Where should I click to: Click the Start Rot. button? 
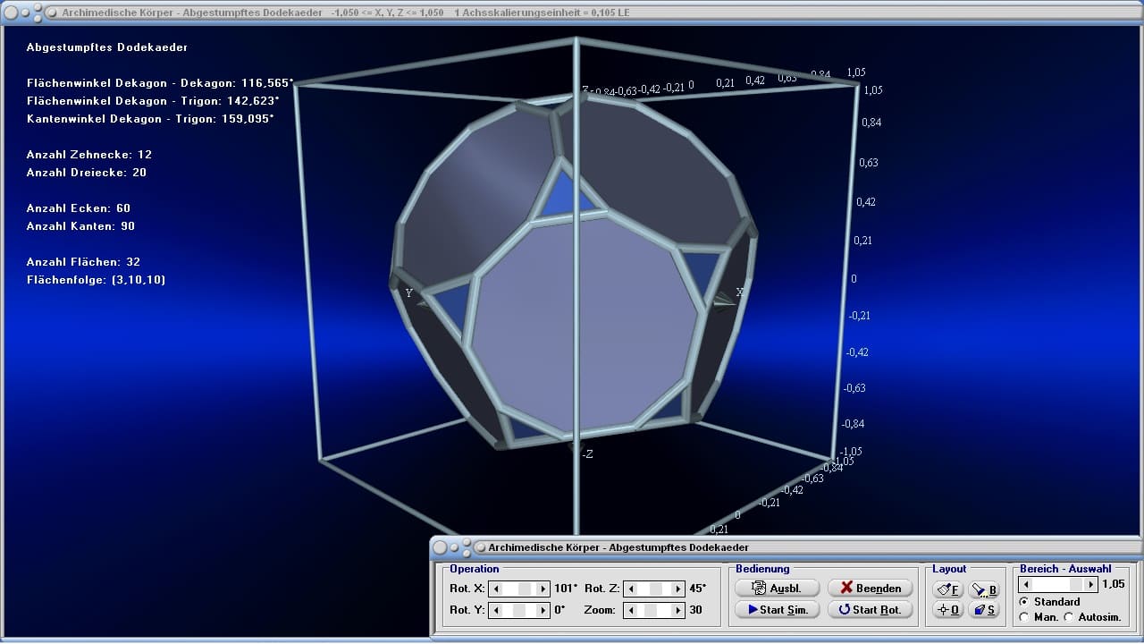pos(871,609)
